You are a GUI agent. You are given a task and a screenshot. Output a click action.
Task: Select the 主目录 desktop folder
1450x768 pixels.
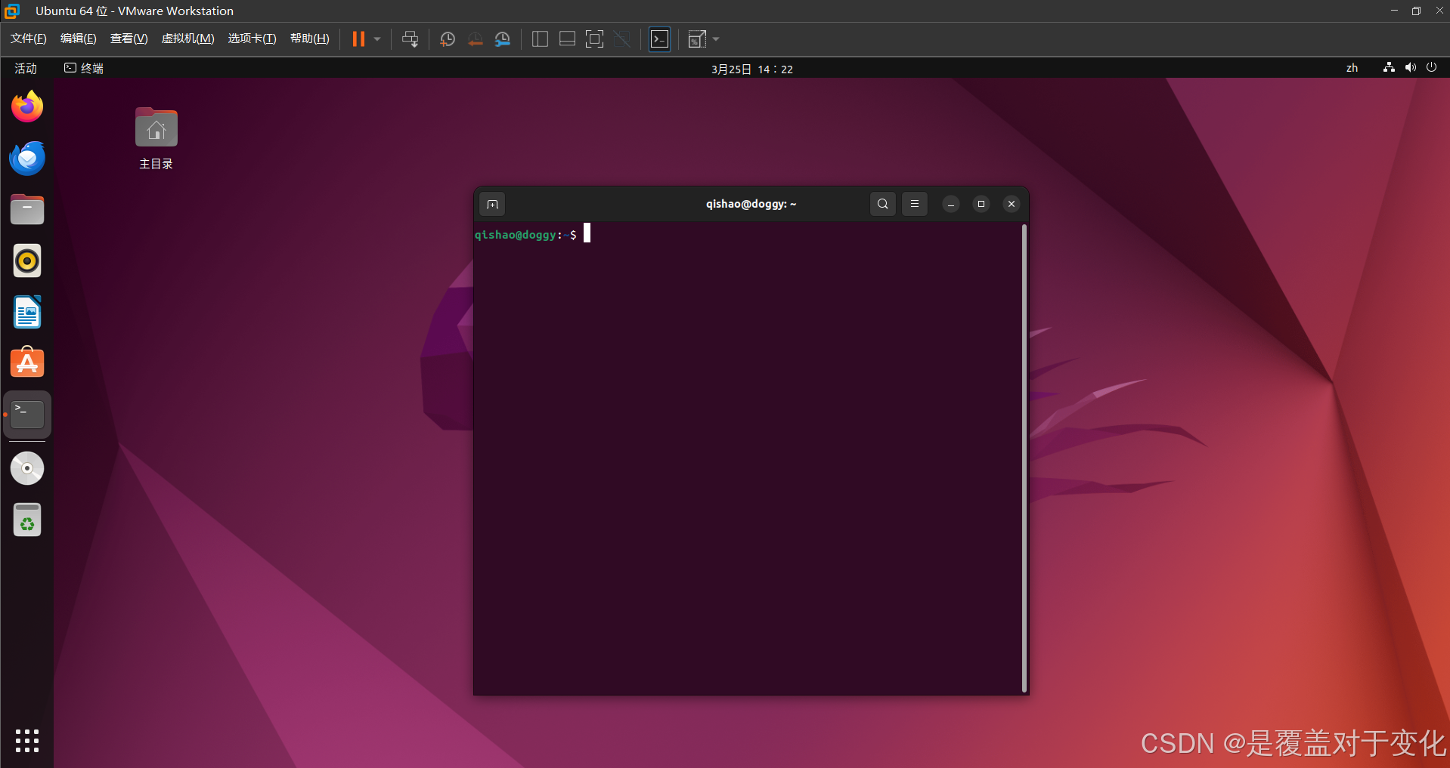(x=156, y=140)
